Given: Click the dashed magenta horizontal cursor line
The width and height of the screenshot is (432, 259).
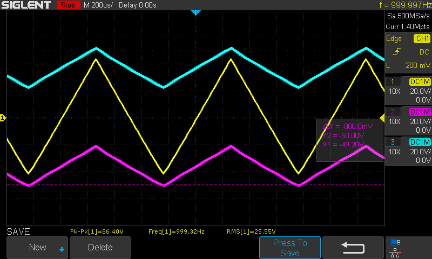Looking at the screenshot, I should pos(195,185).
